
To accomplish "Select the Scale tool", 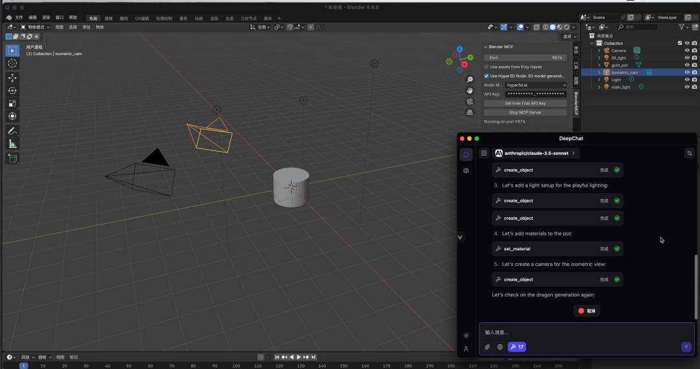I will 12,103.
